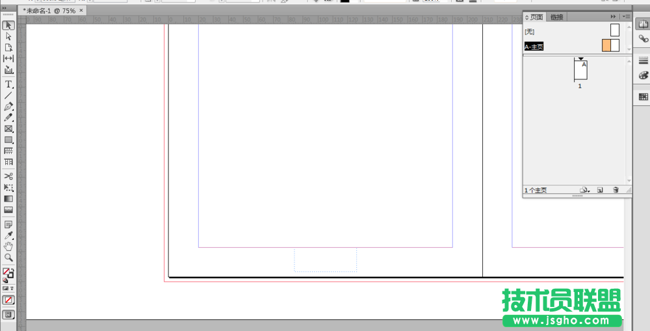
Task: Click the [无] blank page thumbnail
Action: [x=615, y=30]
